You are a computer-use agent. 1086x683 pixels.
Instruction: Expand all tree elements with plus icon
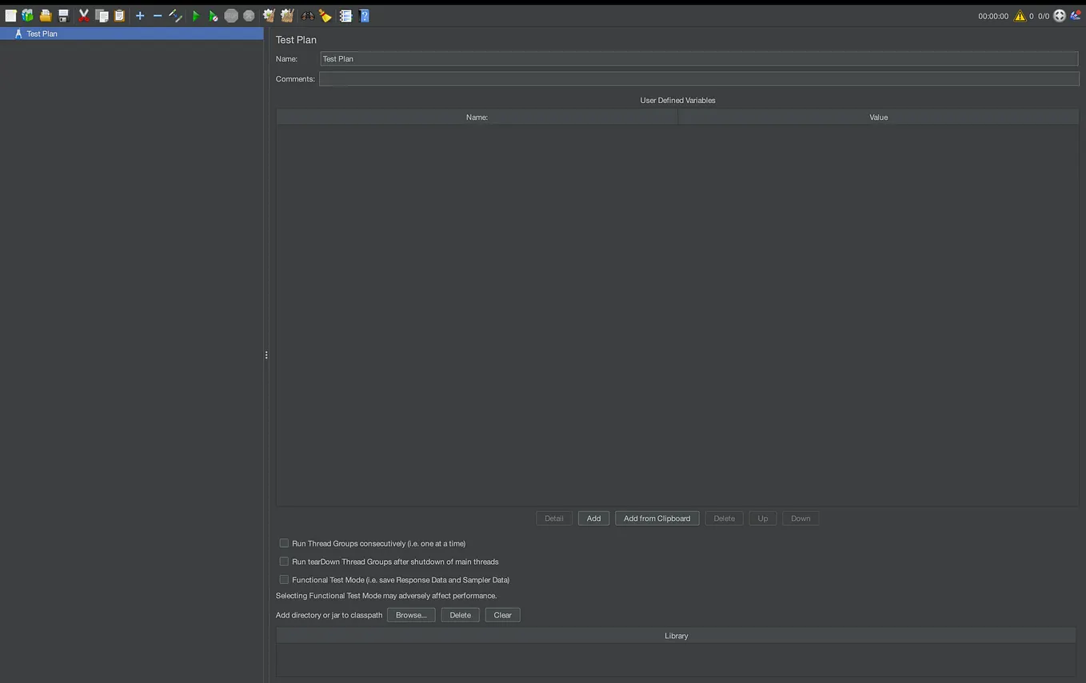pyautogui.click(x=138, y=15)
